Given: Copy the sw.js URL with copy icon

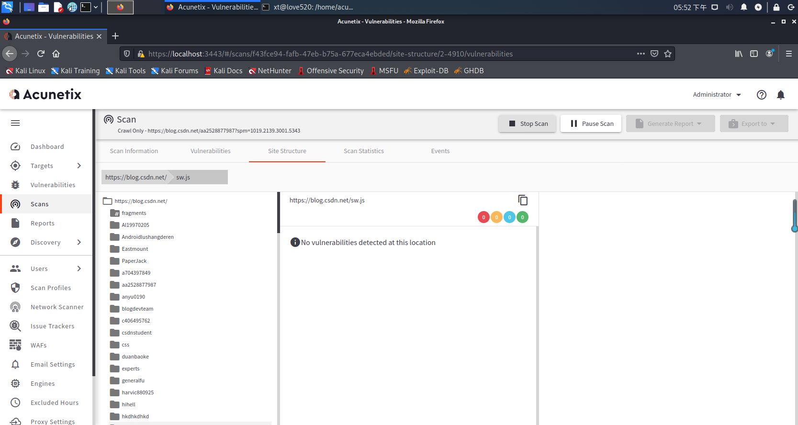Looking at the screenshot, I should (x=523, y=200).
